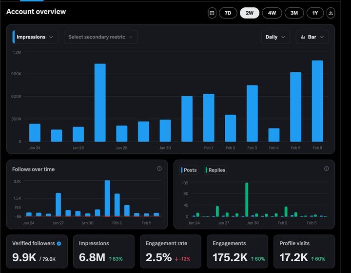This screenshot has width=351, height=273.
Task: Click the Engagement rate 2.5% stat card
Action: point(171,252)
